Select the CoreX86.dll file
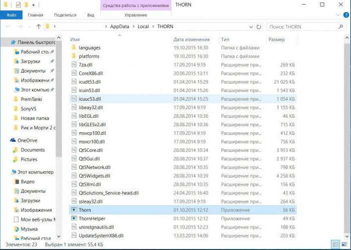The height and width of the screenshot is (250, 351). pos(183,73)
